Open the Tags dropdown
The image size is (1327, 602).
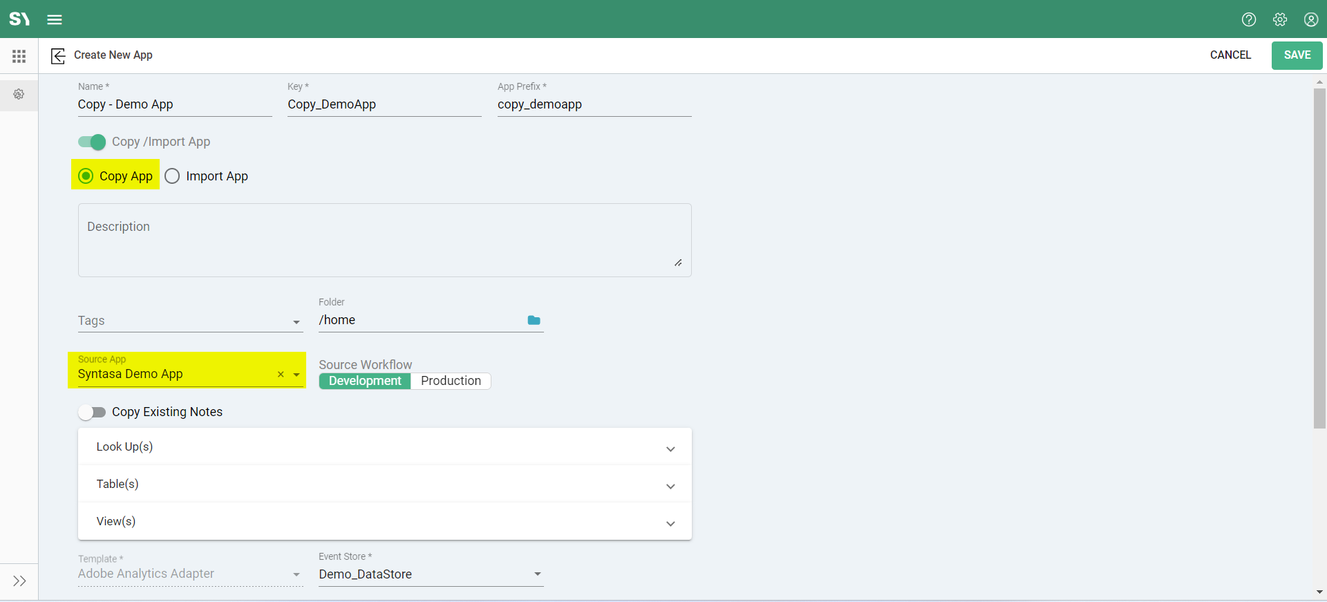[x=296, y=321]
